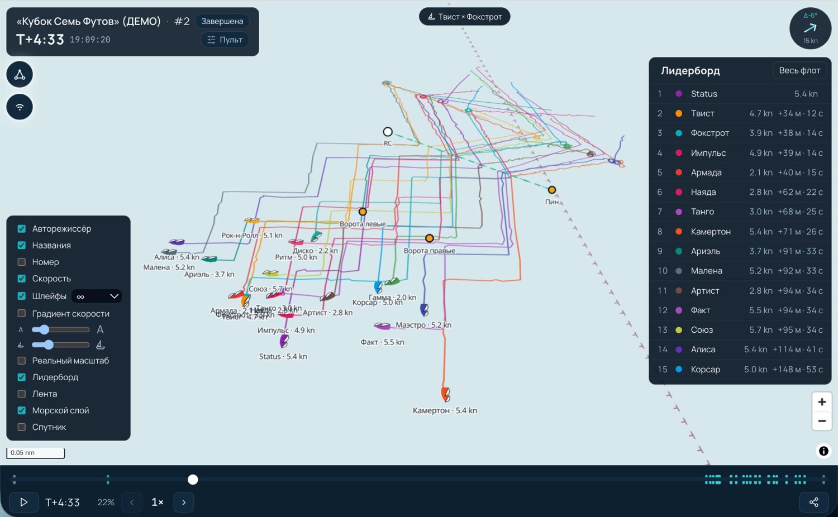Uncheck the Названия option
838x517 pixels.
[x=22, y=246]
